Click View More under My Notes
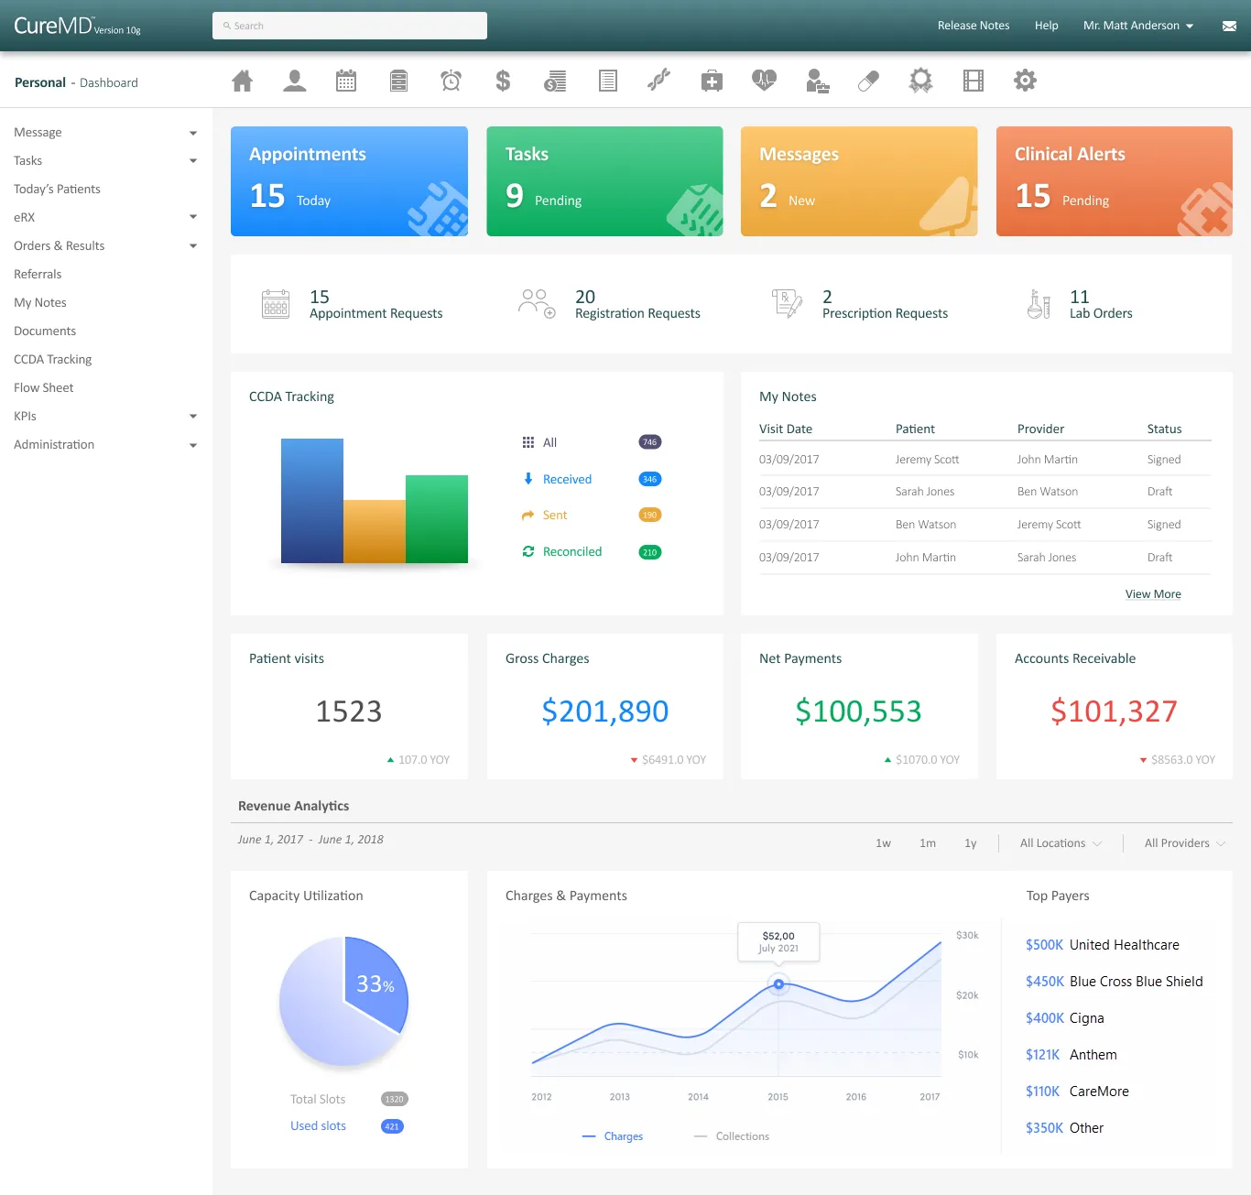Image resolution: width=1251 pixels, height=1195 pixels. 1153,594
